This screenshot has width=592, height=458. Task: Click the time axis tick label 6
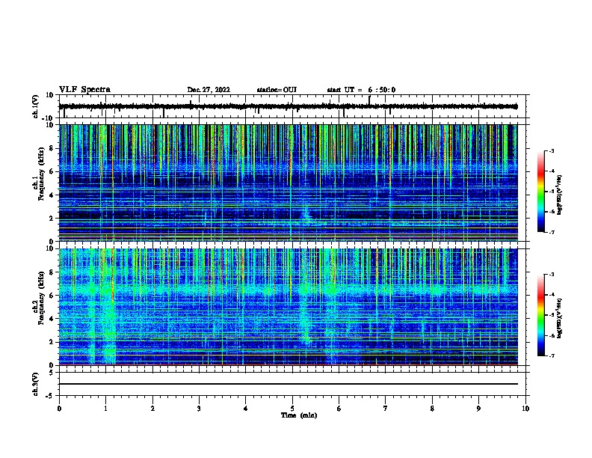tap(339, 409)
